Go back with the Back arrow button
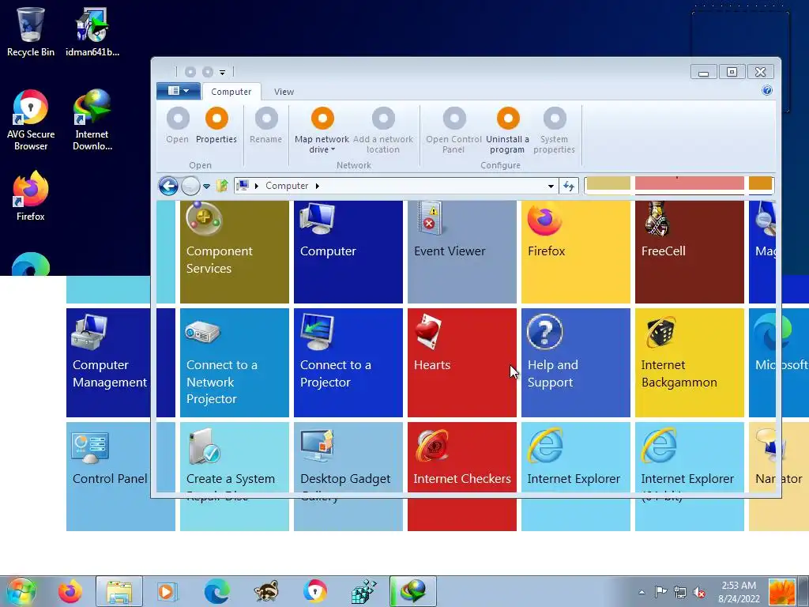Viewport: 809px width, 607px height. [169, 186]
